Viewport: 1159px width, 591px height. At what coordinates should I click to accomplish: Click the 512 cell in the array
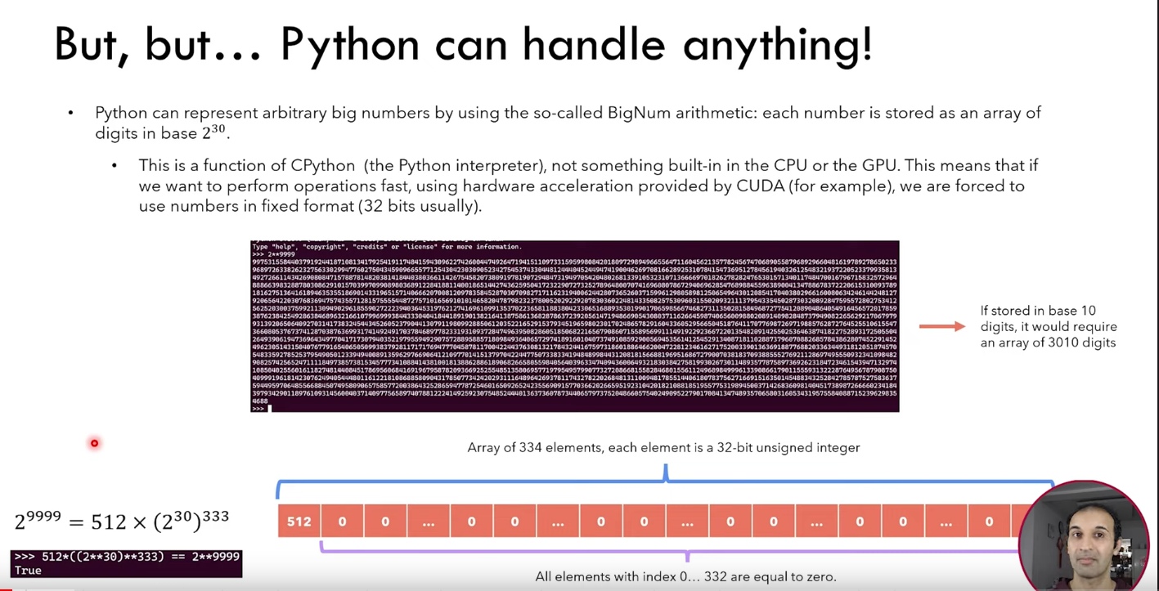point(299,522)
